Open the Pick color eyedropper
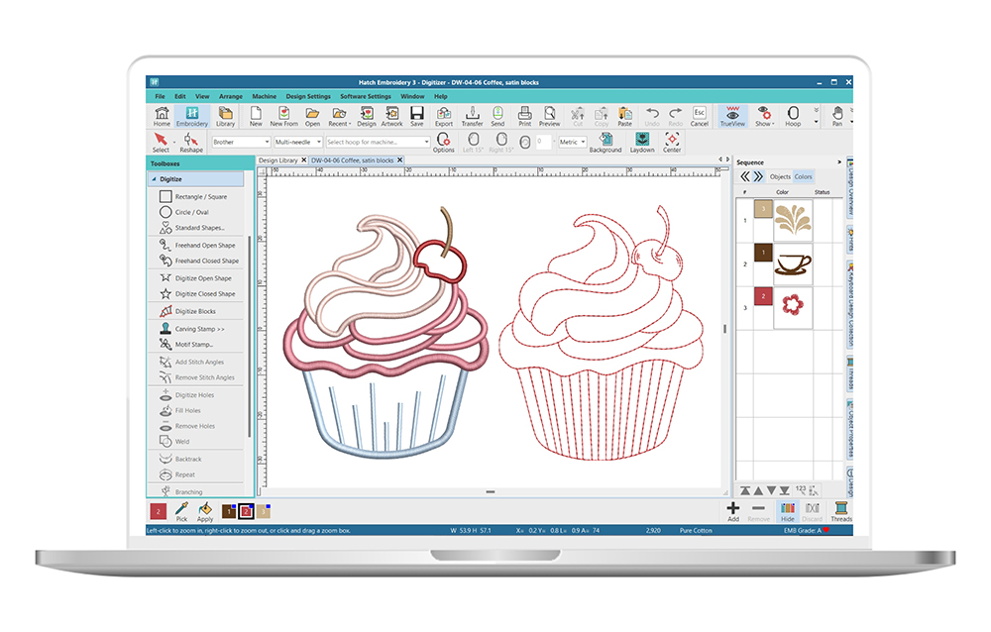Viewport: 991px width, 632px height. 181,510
